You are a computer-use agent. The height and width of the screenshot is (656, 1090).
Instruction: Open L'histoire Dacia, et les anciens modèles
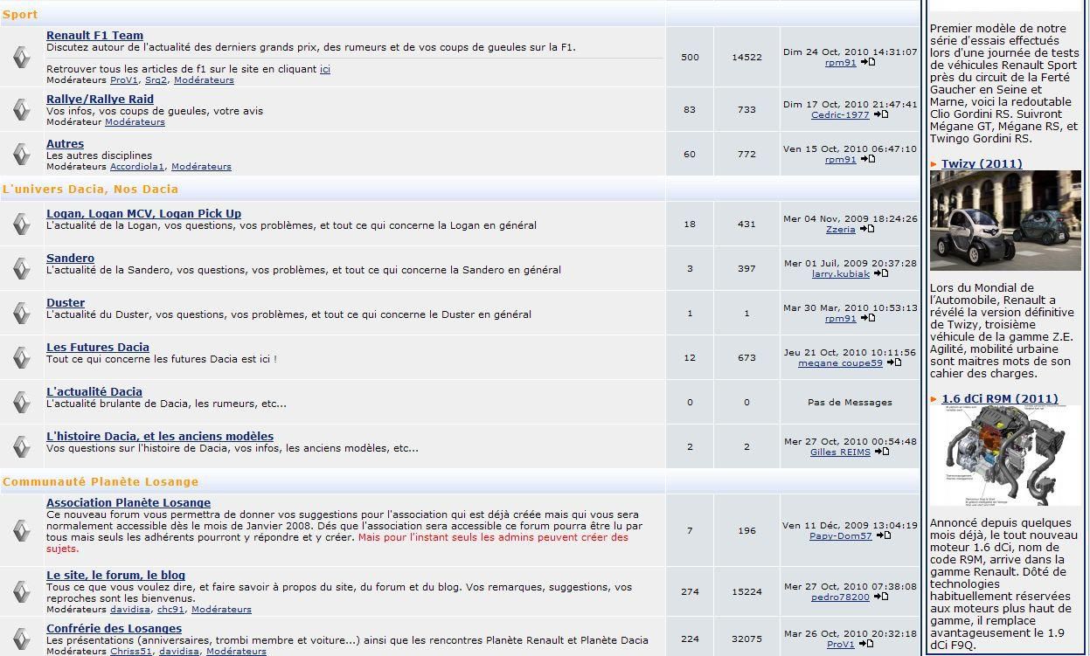[160, 437]
